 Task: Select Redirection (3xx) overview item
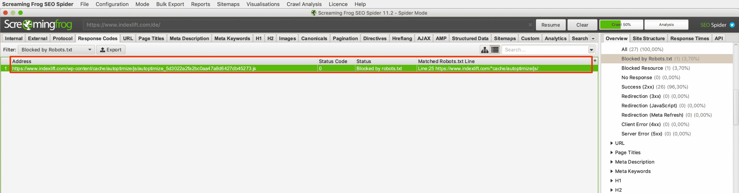coord(655,96)
